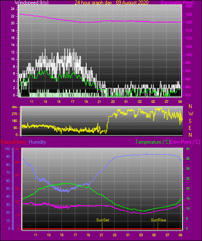Click the Temperature (°C) legend label
This screenshot has height=241, width=202.
(x=153, y=142)
